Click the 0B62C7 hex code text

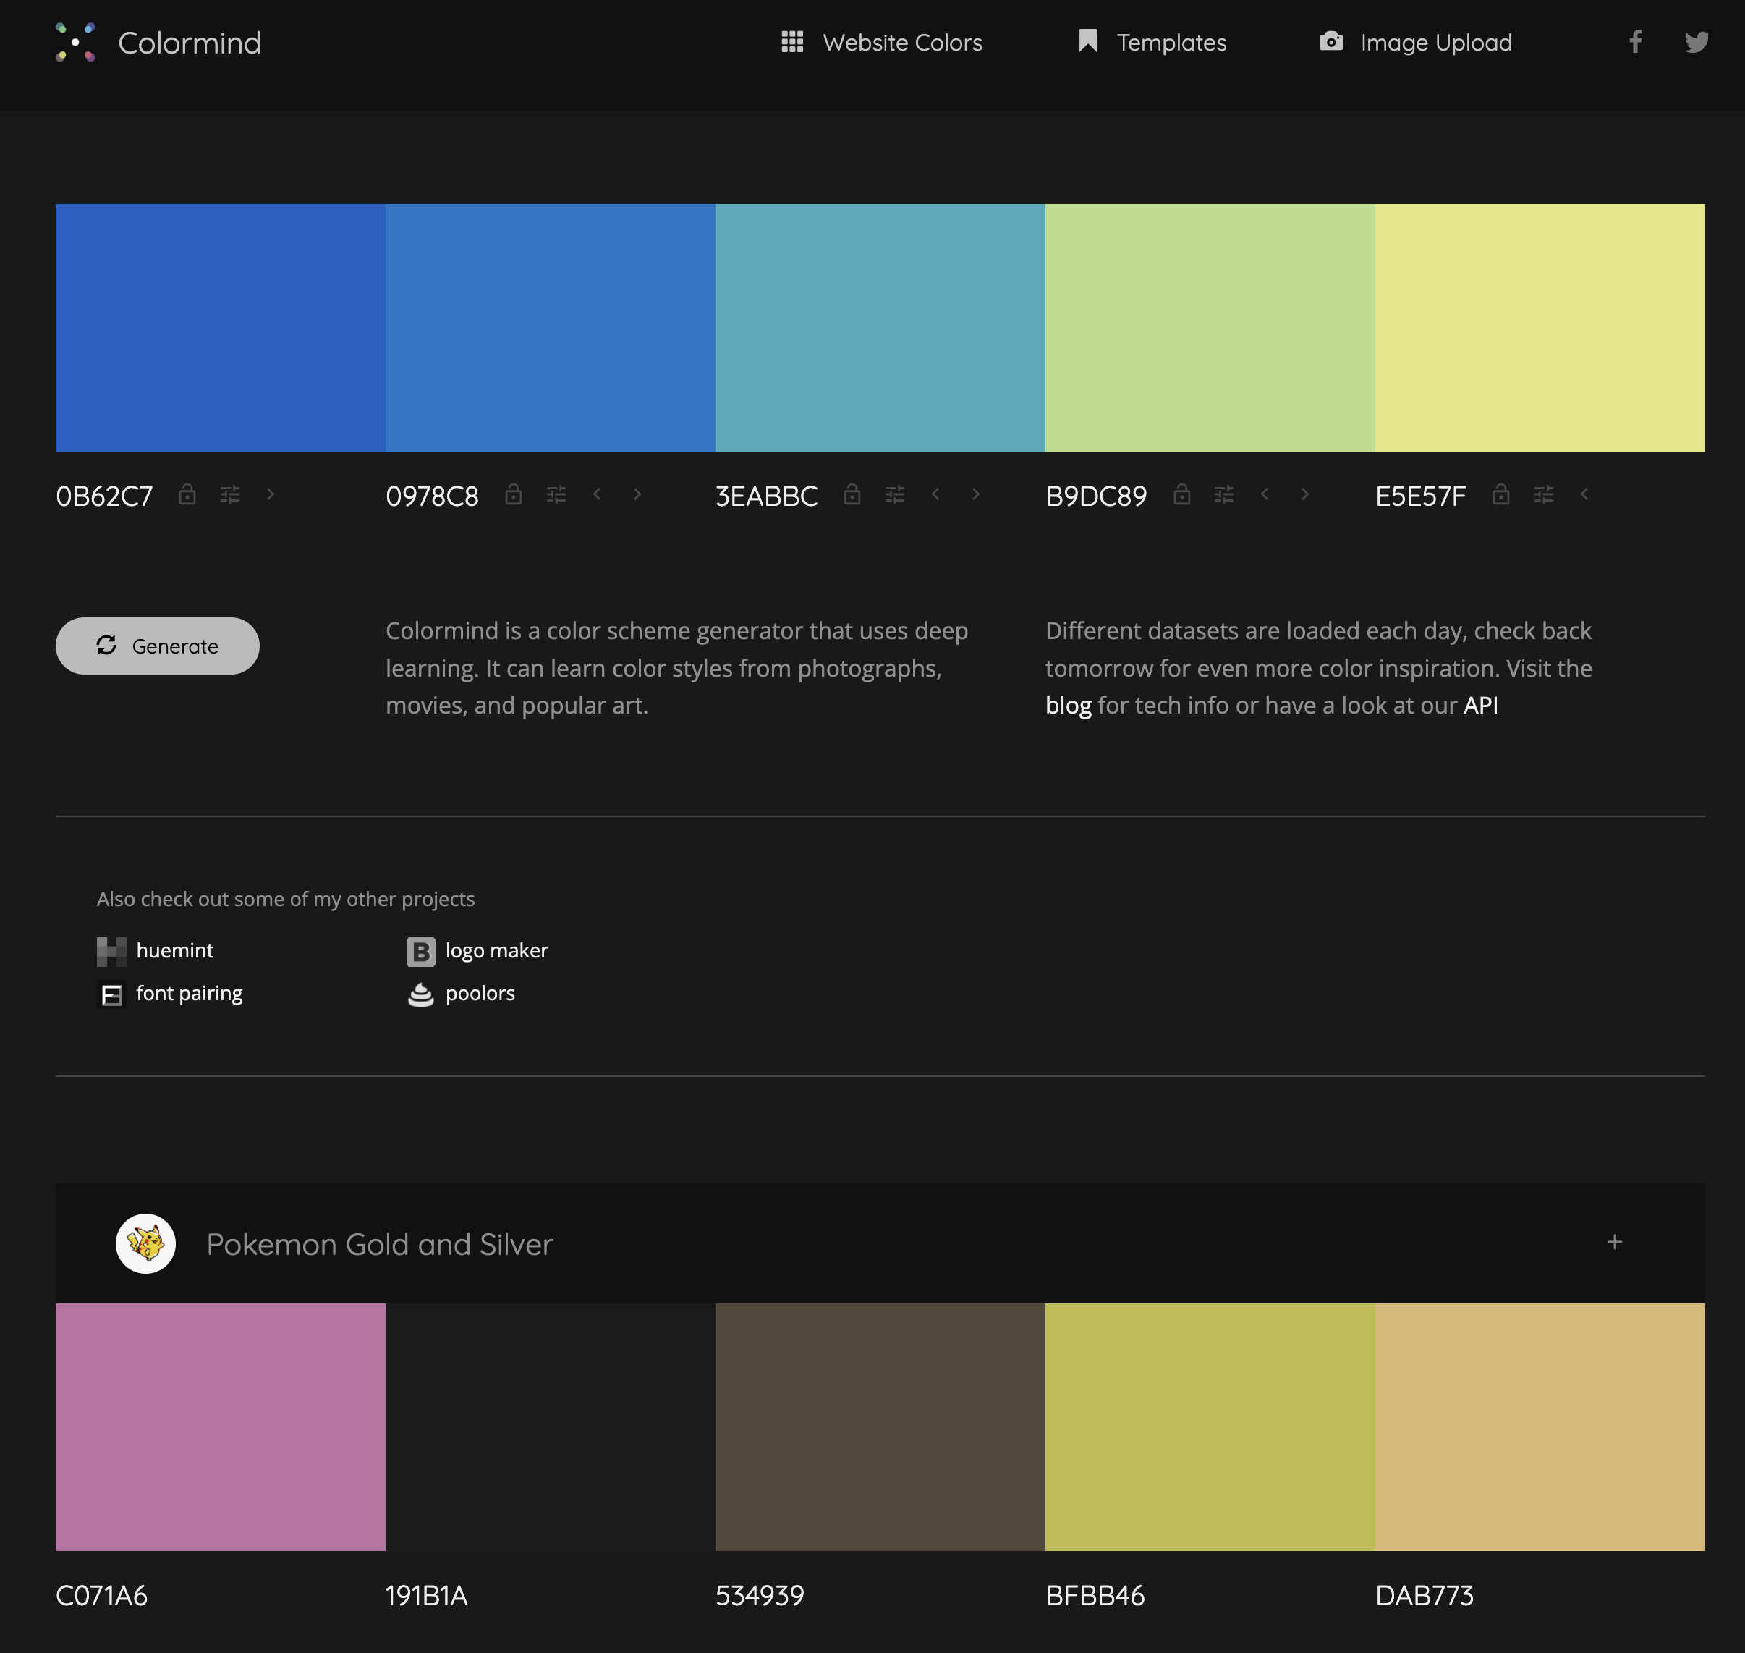pyautogui.click(x=104, y=496)
